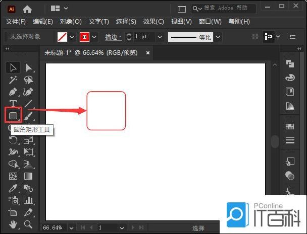The width and height of the screenshot is (307, 234).
Task: Select the Column Graph tool
Action: coord(29,200)
